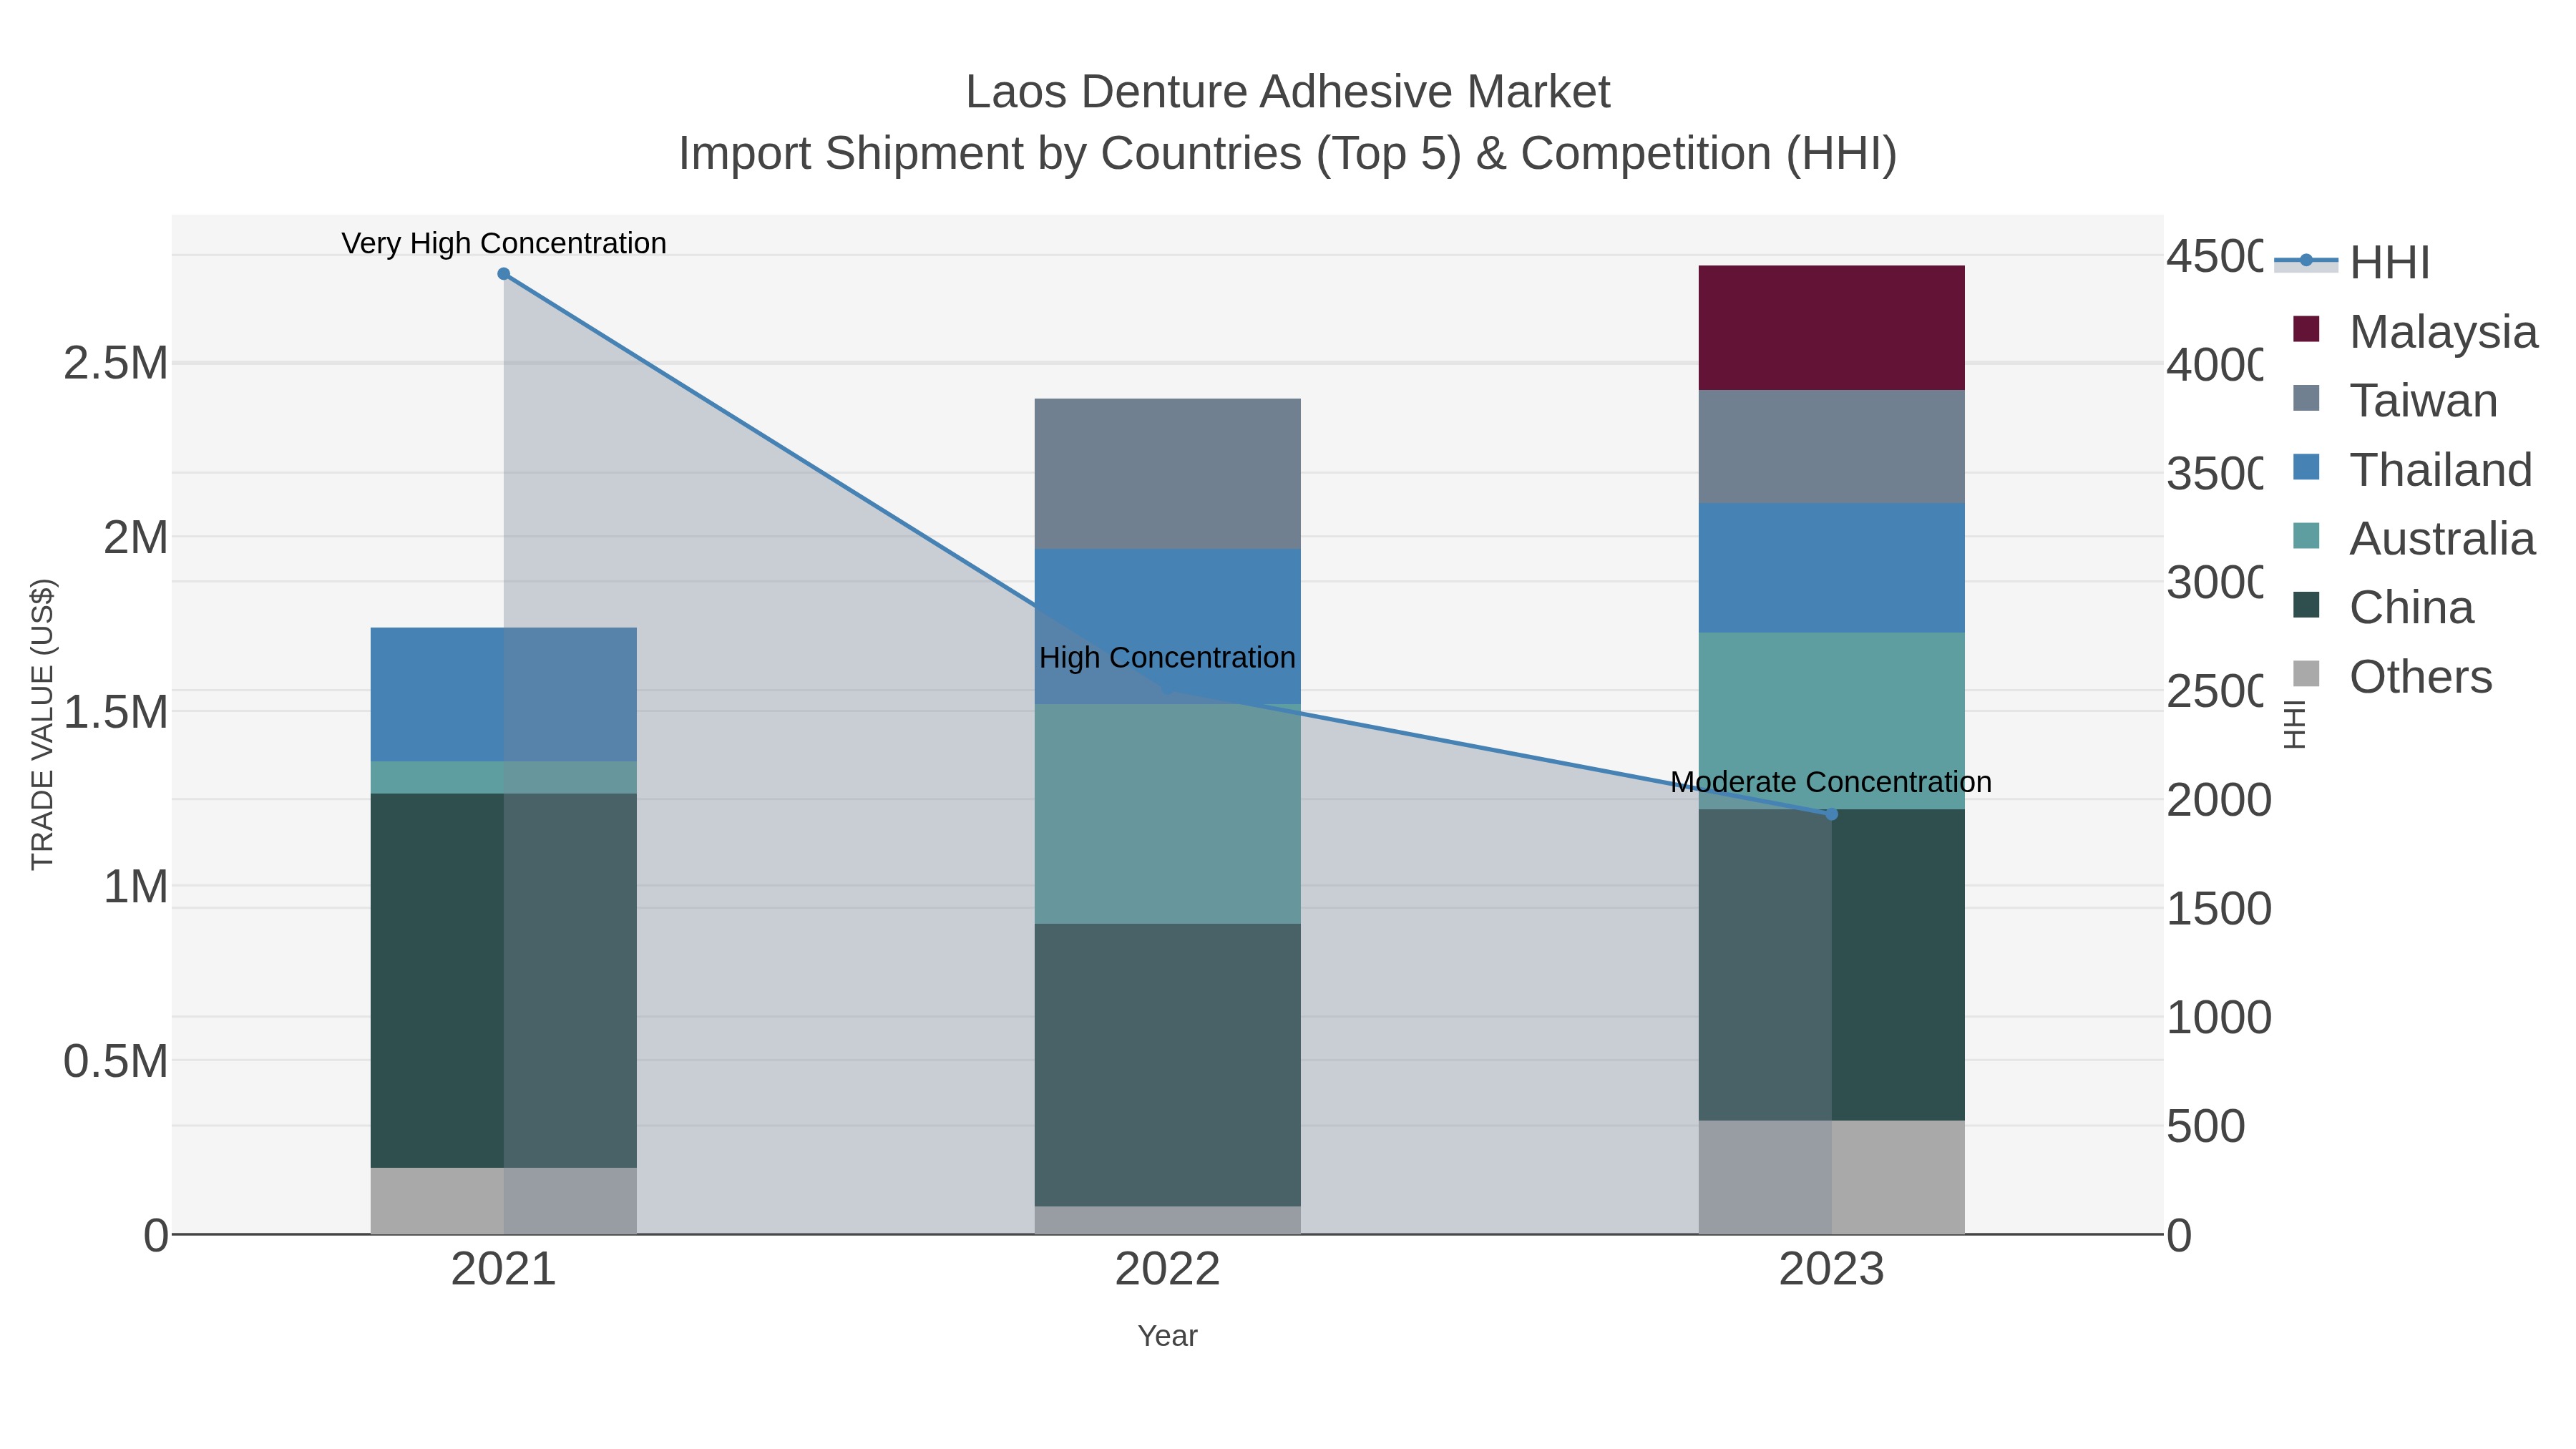
Task: Click the rotated 'HHI' right axis title
Action: (2295, 724)
